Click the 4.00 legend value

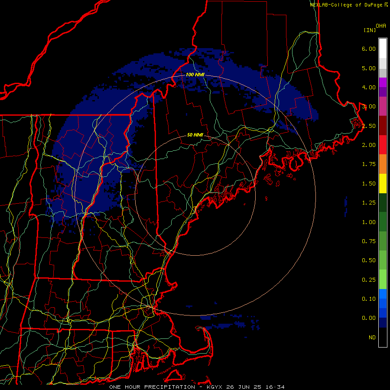pos(369,87)
